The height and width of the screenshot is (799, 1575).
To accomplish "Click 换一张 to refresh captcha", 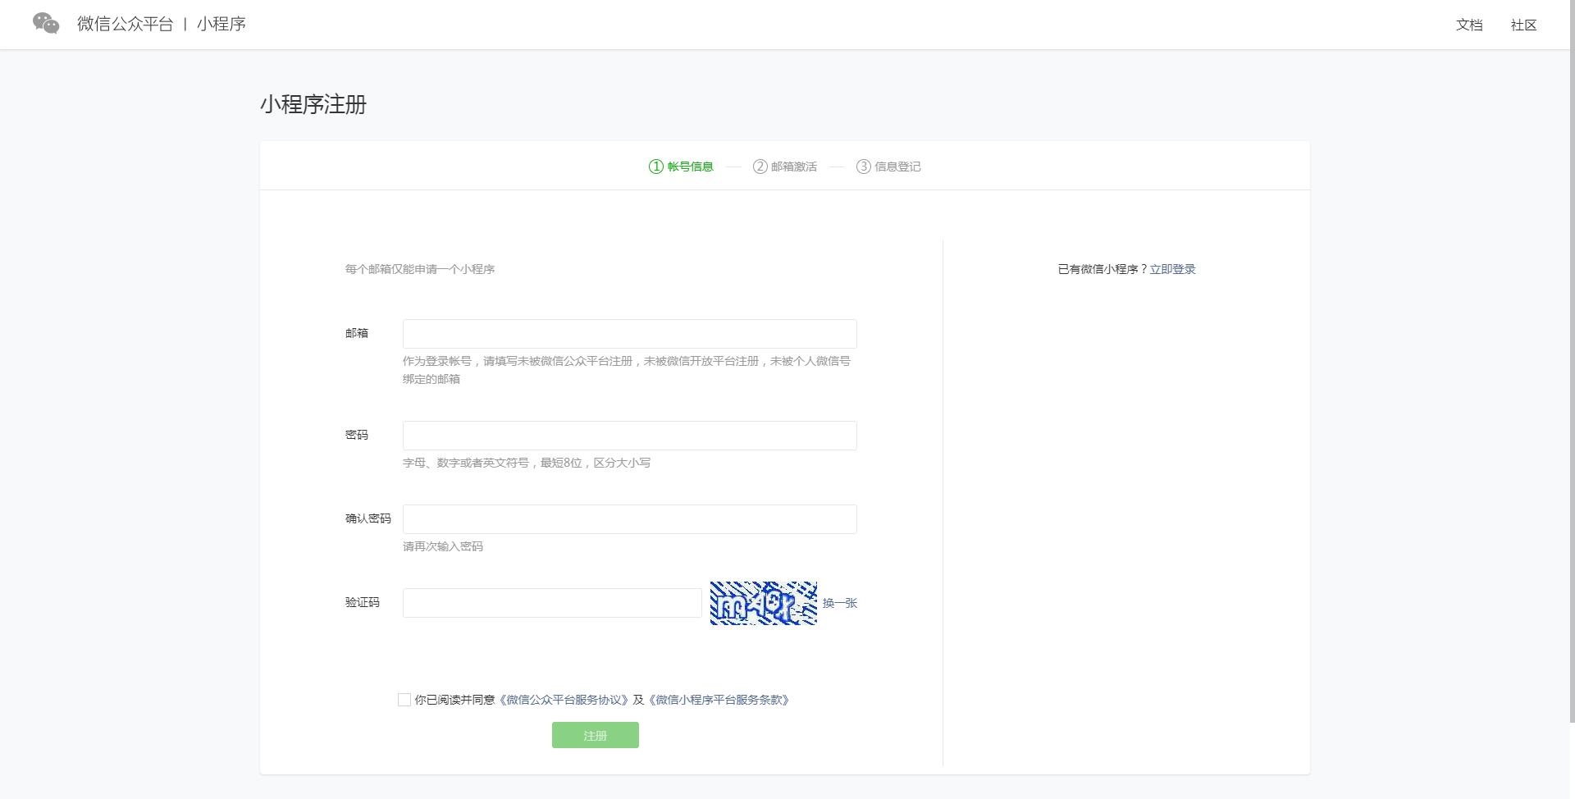I will pyautogui.click(x=840, y=603).
